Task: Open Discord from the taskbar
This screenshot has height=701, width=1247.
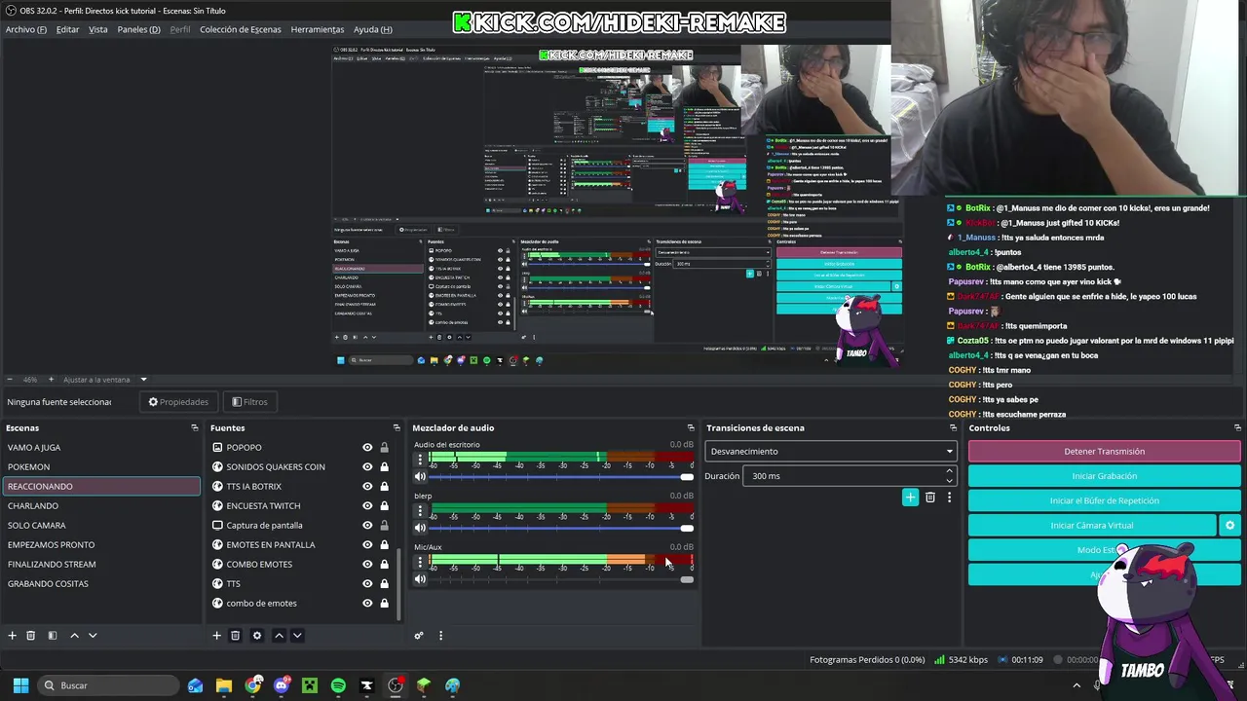Action: [x=282, y=685]
